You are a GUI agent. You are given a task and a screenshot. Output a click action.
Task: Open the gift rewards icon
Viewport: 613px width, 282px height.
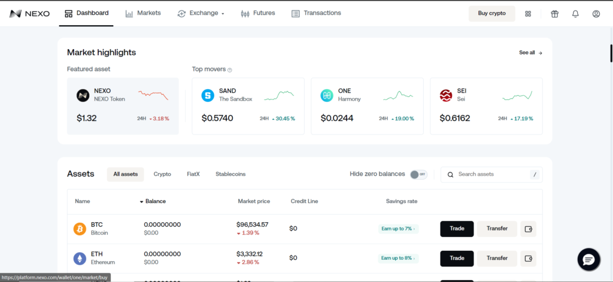point(554,14)
